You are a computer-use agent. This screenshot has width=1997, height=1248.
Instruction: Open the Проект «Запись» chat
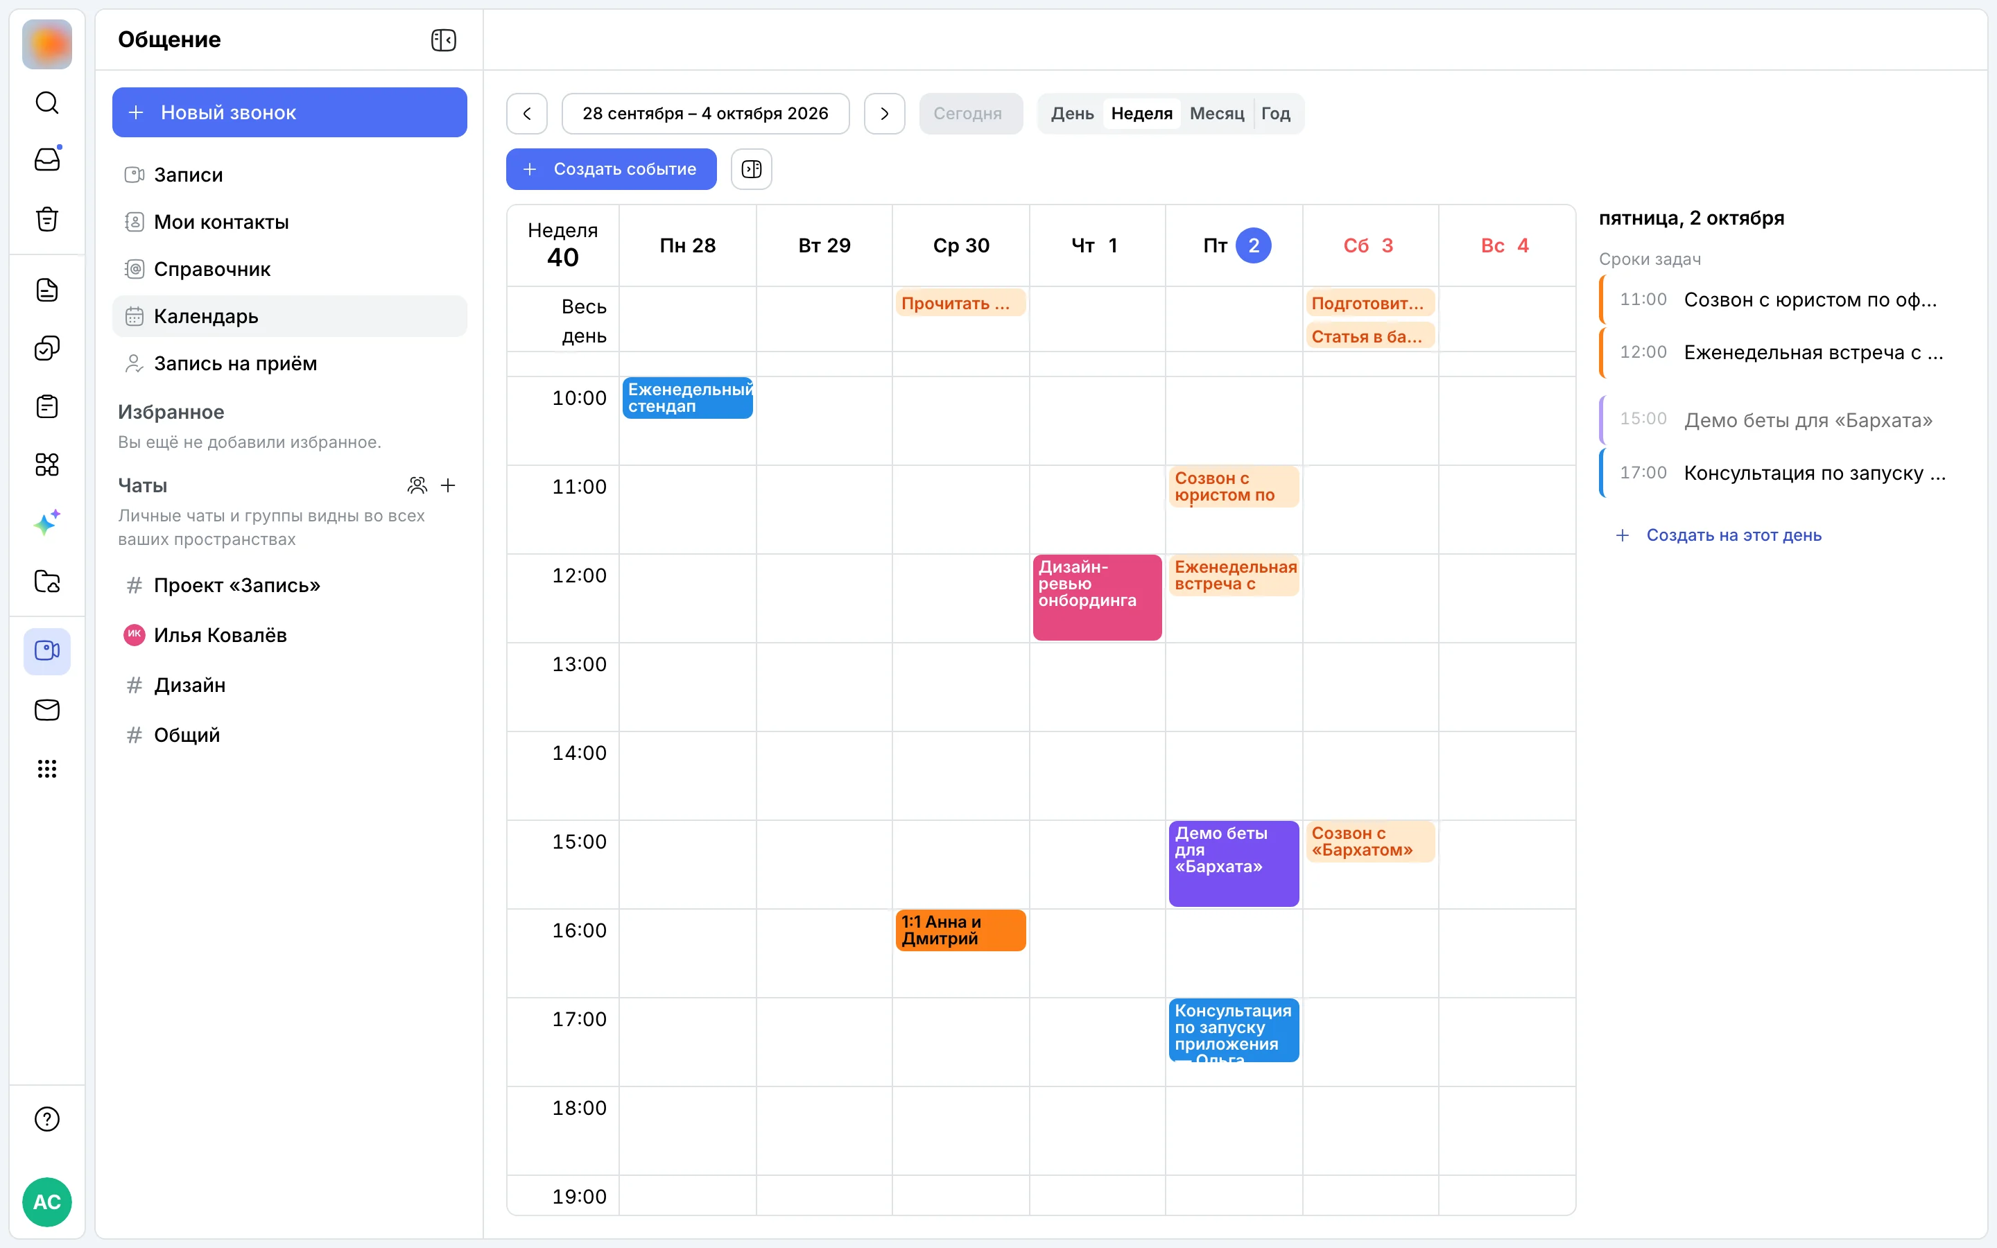pos(290,585)
